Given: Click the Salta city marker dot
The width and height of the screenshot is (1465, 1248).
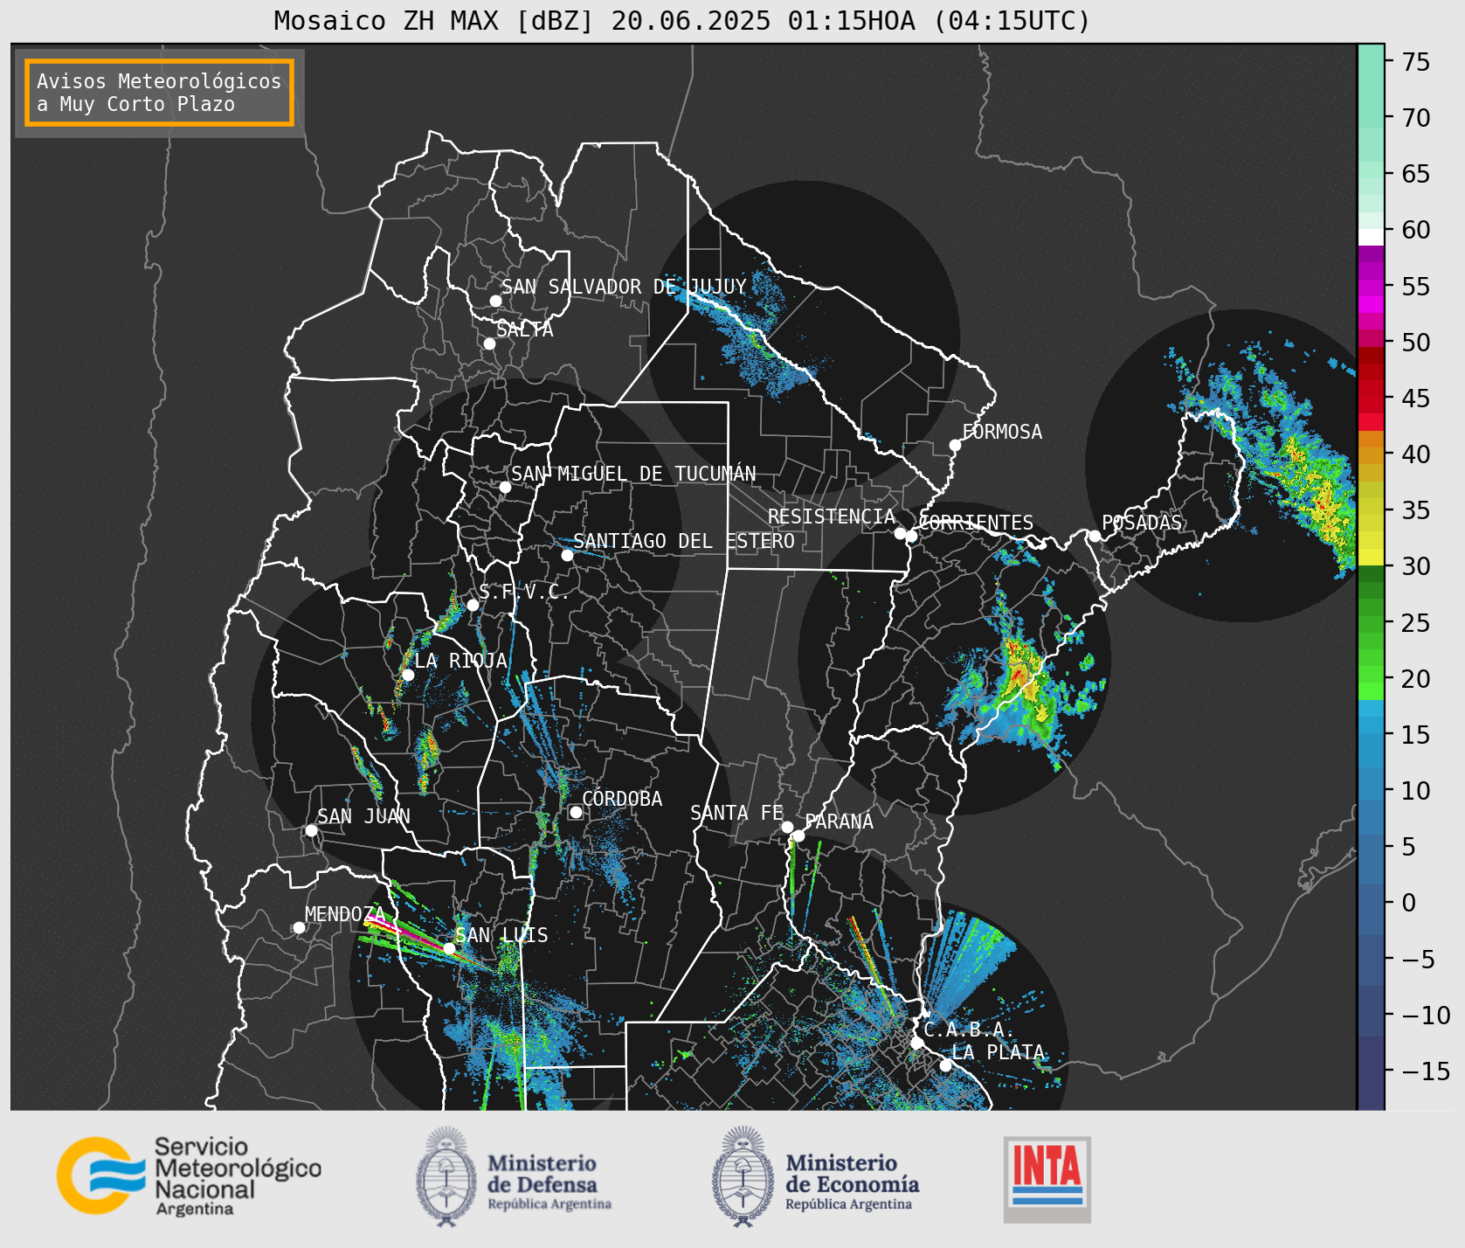Looking at the screenshot, I should click(x=490, y=343).
